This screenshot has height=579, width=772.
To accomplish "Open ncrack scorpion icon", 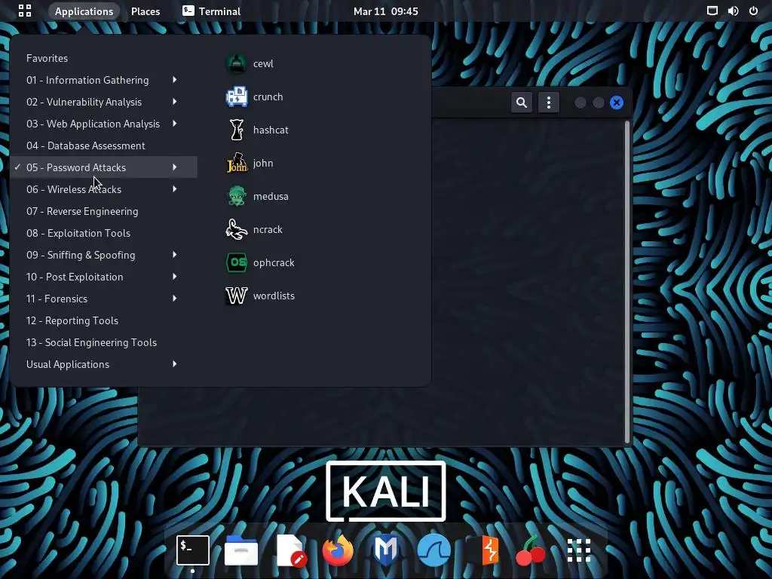I will click(x=236, y=229).
